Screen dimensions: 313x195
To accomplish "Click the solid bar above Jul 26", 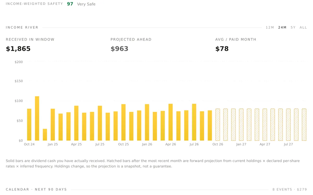I will click(x=194, y=122).
